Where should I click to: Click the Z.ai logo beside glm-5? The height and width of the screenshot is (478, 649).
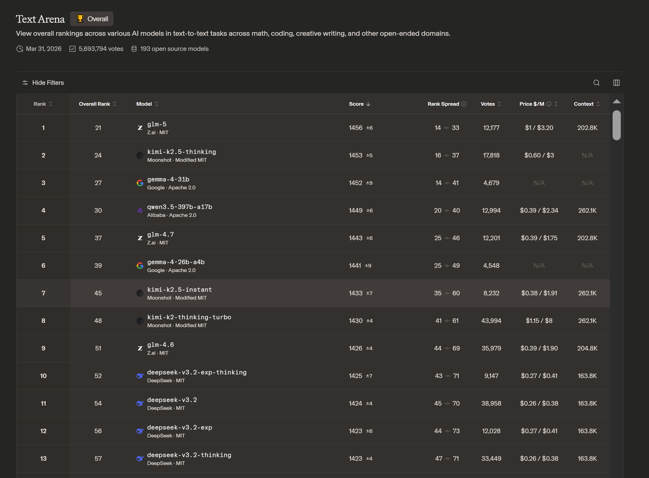[x=140, y=128]
